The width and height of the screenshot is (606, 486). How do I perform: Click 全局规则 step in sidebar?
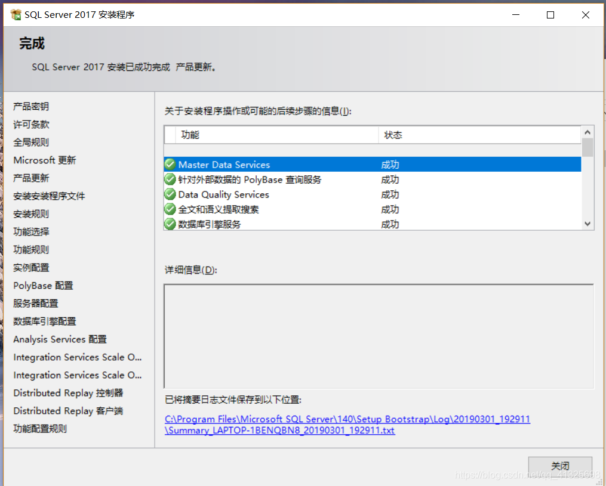point(31,142)
